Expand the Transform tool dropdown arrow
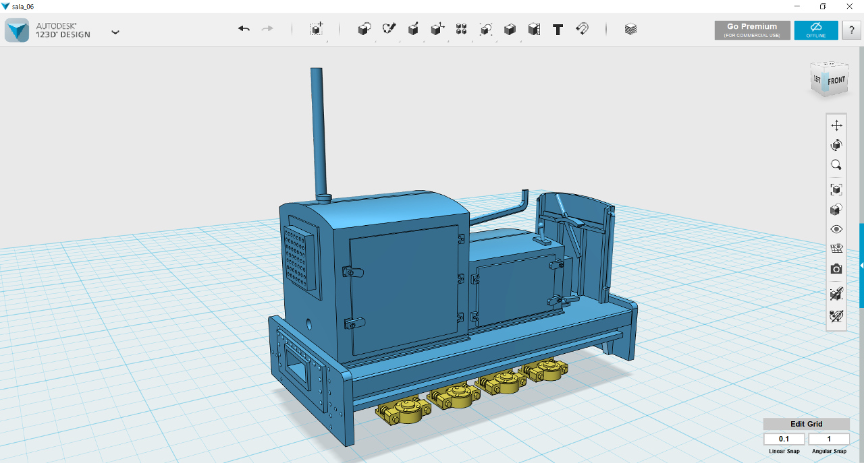 point(327,40)
